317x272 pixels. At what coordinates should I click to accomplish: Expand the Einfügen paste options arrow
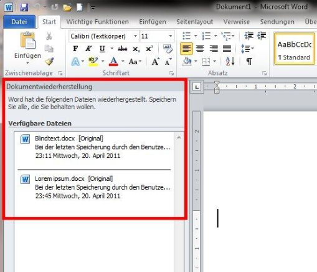27,63
